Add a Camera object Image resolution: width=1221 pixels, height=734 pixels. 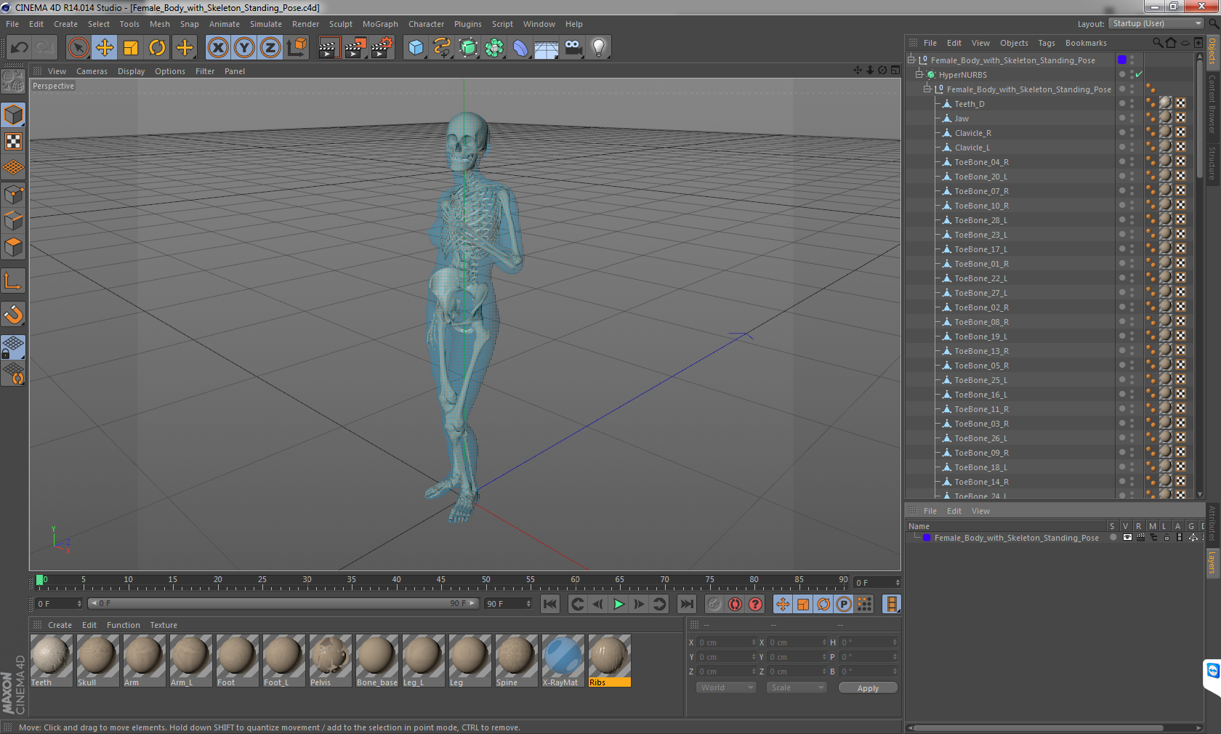coord(573,48)
